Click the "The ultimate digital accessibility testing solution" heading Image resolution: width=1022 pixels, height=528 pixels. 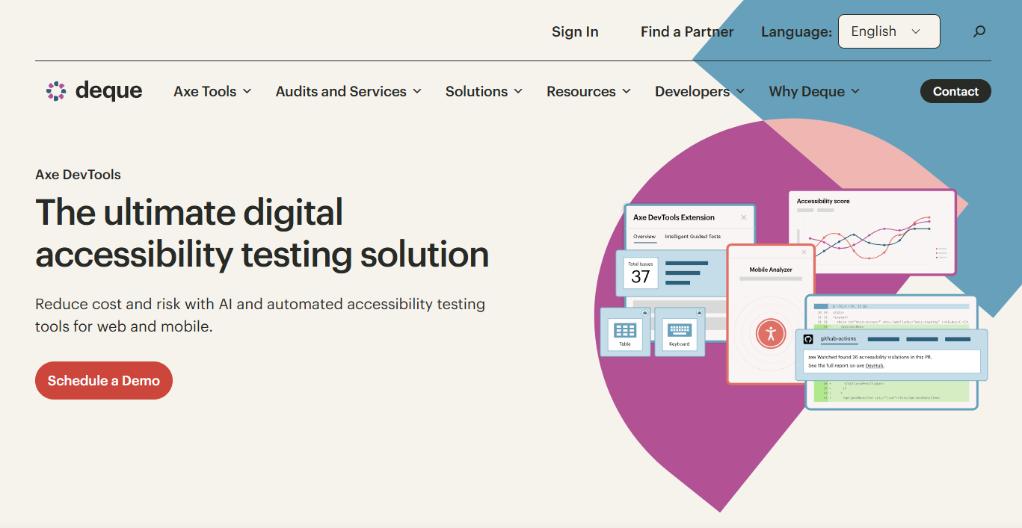coord(262,233)
